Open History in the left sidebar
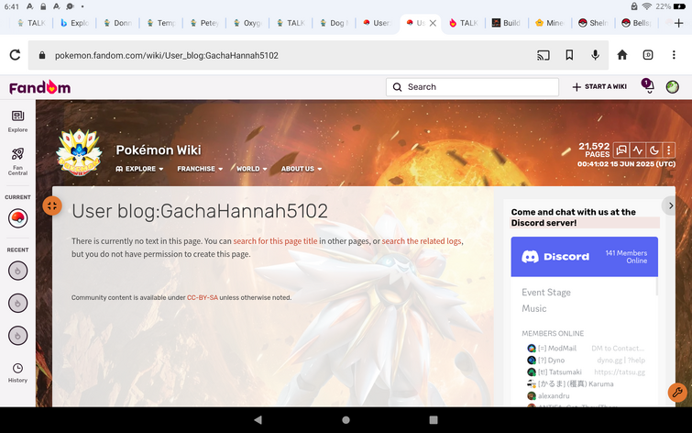Image resolution: width=692 pixels, height=433 pixels. coord(17,372)
